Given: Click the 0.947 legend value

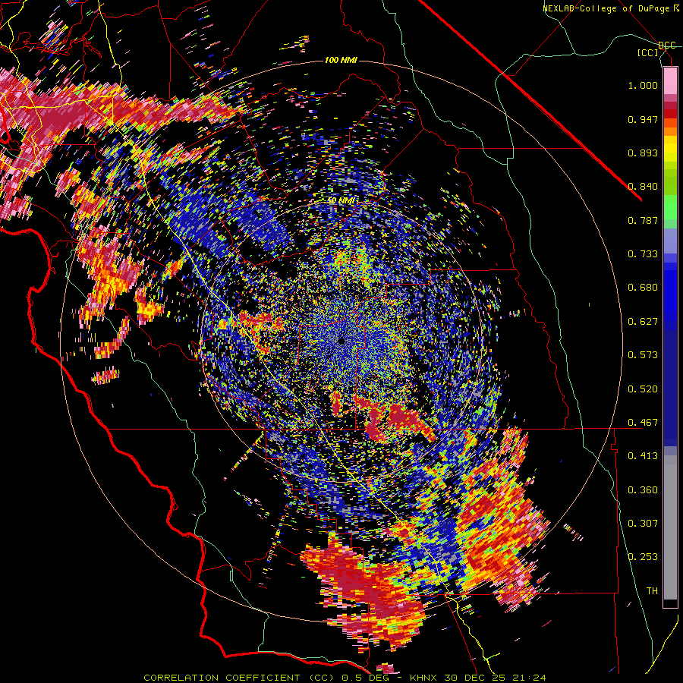Looking at the screenshot, I should pyautogui.click(x=643, y=119).
